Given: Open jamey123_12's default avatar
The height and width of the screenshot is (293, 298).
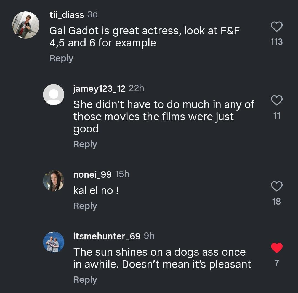Looking at the screenshot, I should click(54, 95).
